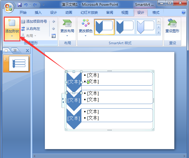Expand the 更改布局 dropdown arrow
Viewport: 189px width, 158px height.
(x=67, y=36)
